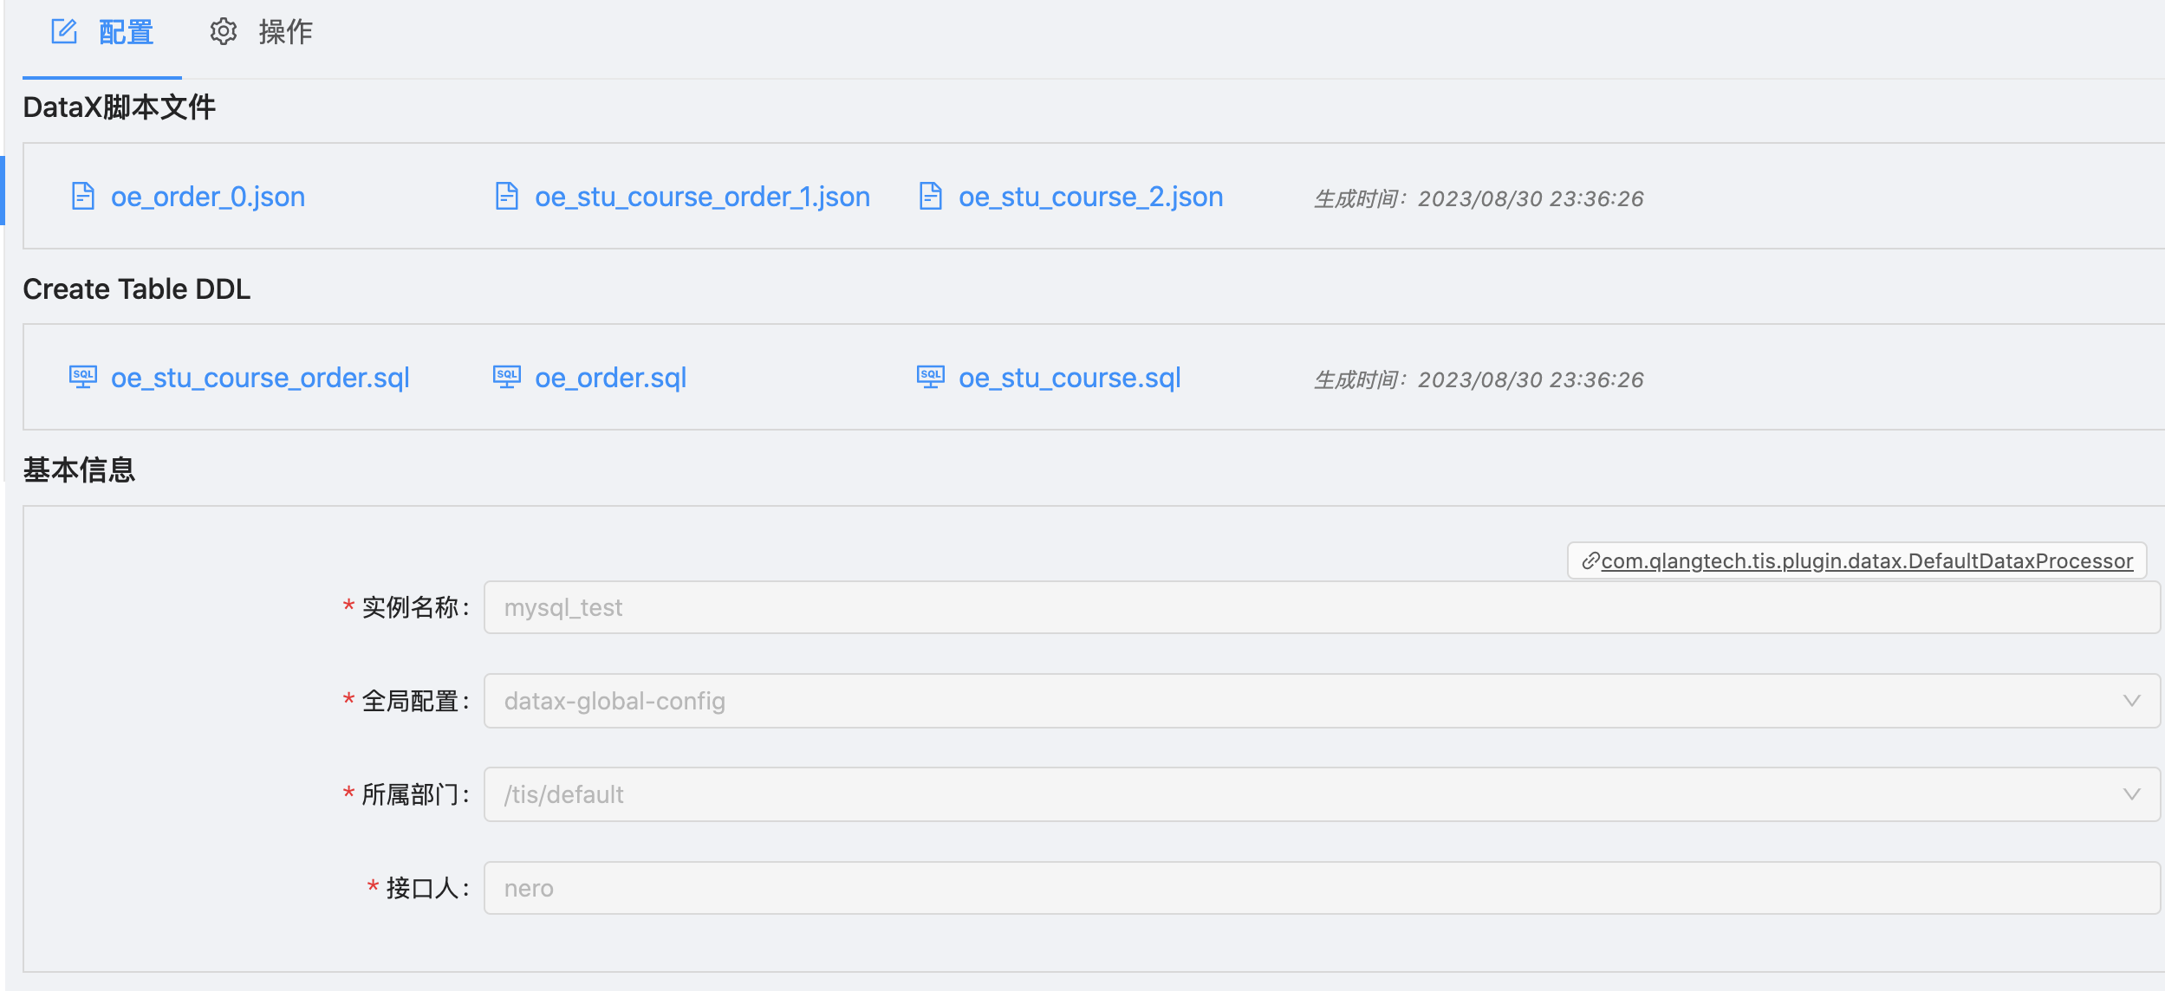The height and width of the screenshot is (991, 2165).
Task: Click the SQL icon for oe_stu_course.sql
Action: tap(929, 377)
